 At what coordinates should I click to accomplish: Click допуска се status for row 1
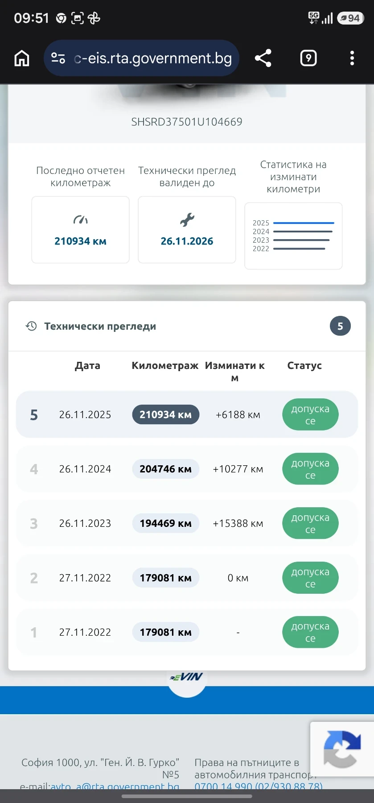coord(310,632)
